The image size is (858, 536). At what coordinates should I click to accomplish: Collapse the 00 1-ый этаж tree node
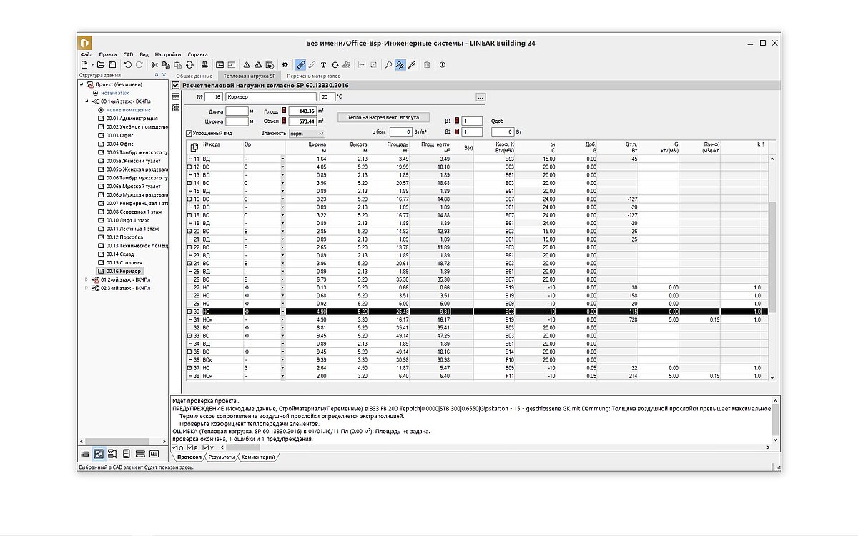click(x=87, y=101)
